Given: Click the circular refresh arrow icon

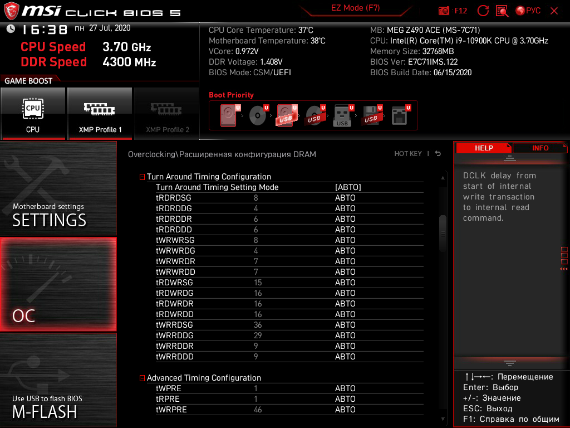Looking at the screenshot, I should 483,11.
